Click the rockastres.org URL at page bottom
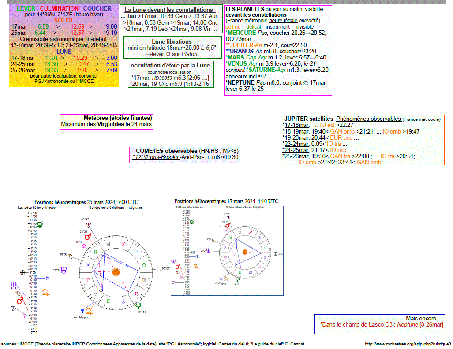 [408, 344]
